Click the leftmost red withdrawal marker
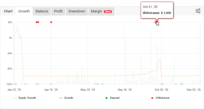 click(x=37, y=22)
